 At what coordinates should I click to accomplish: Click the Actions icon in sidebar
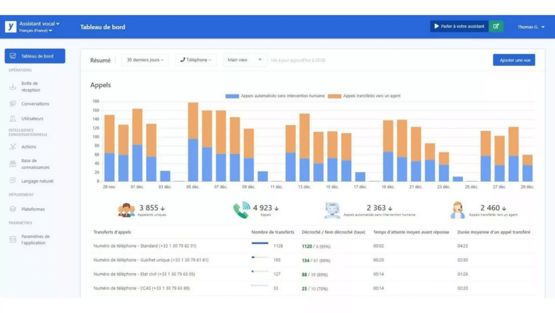tap(13, 147)
